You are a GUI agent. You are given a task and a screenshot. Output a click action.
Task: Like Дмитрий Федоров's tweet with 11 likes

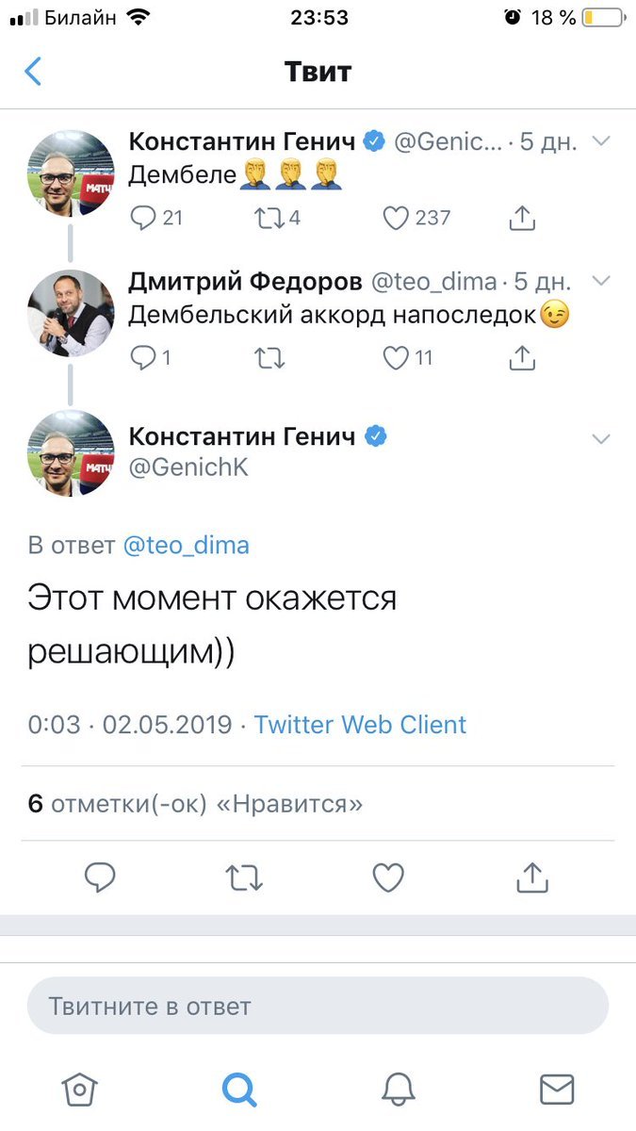click(396, 358)
